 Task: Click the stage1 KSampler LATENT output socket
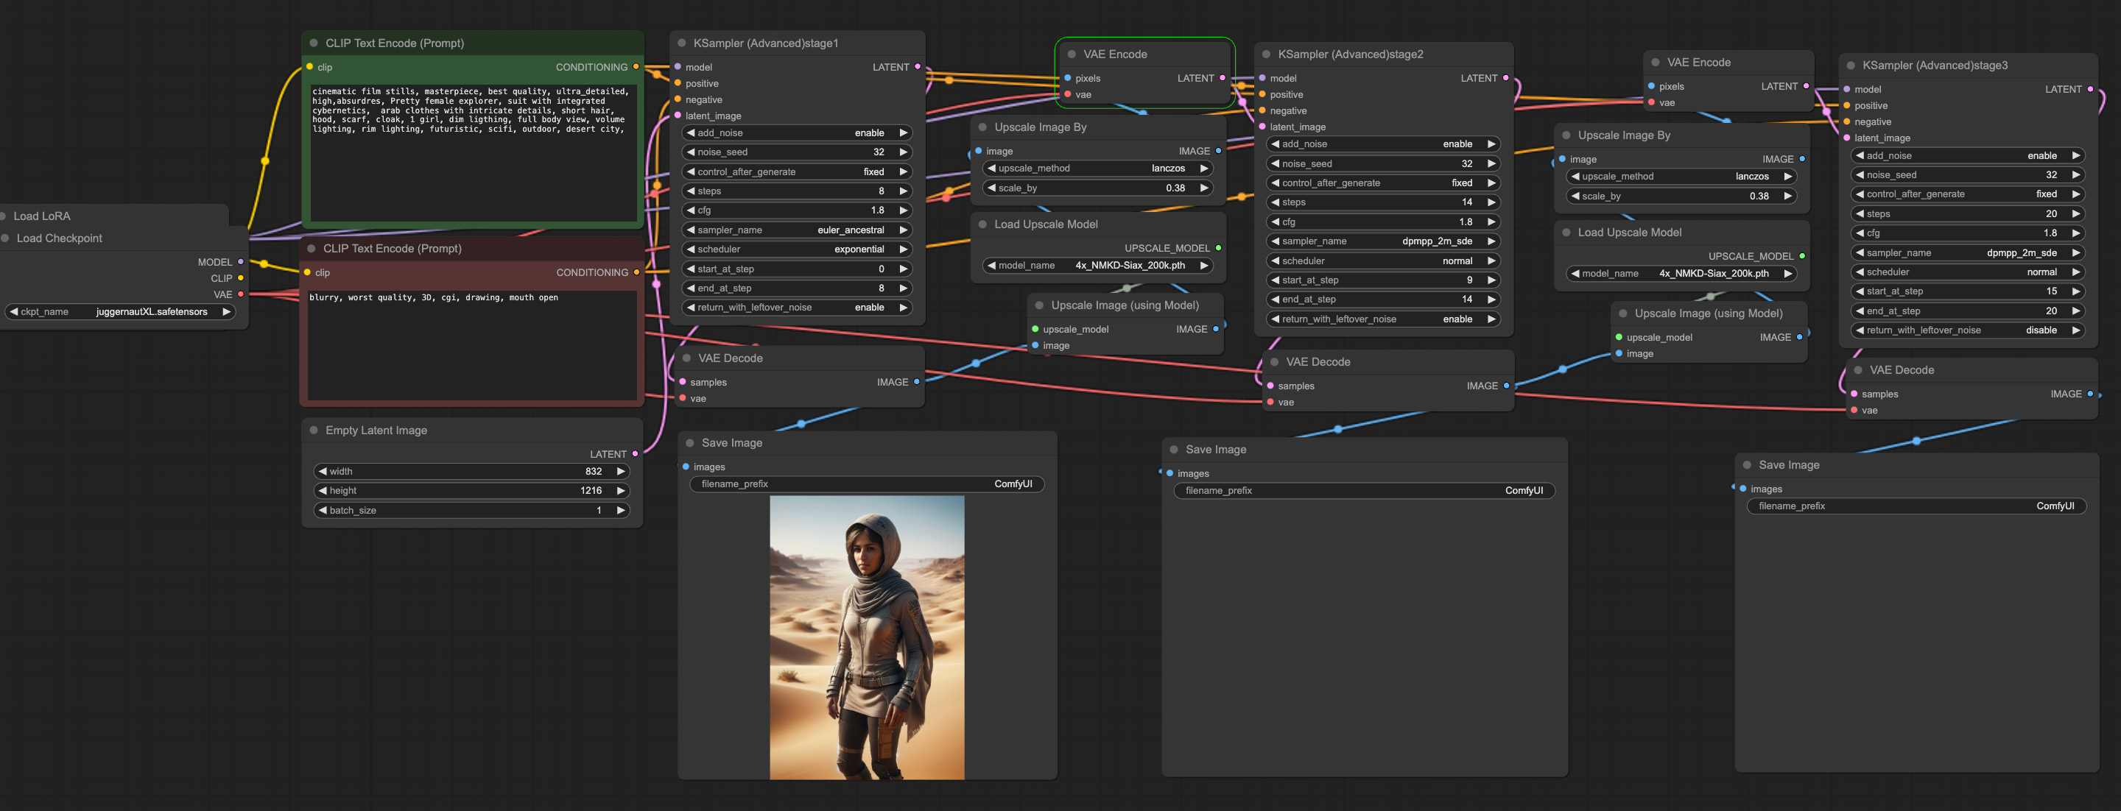(917, 67)
